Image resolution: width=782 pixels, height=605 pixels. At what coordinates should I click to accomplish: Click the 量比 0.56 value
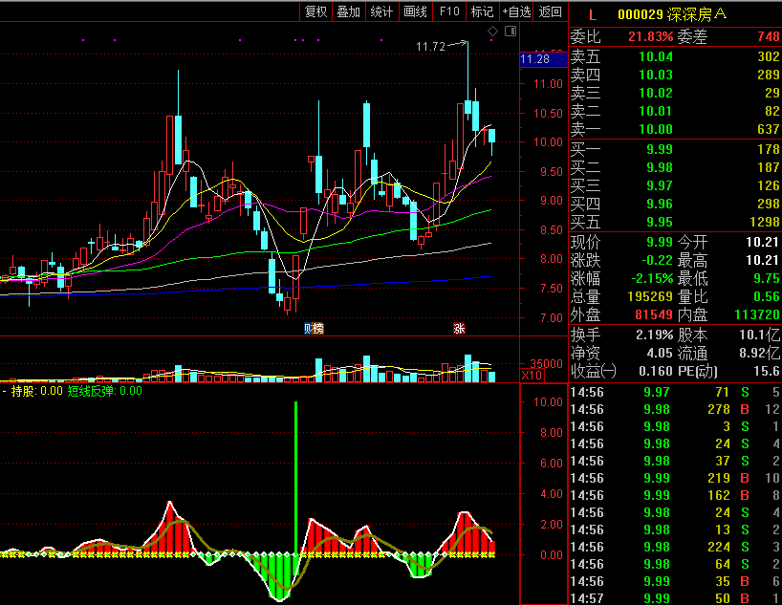[766, 296]
